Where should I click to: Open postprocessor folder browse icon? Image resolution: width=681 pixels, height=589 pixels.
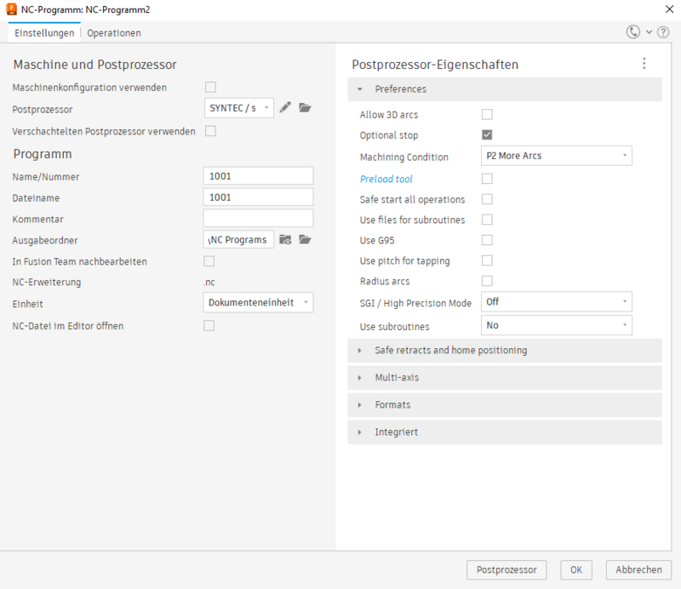306,108
